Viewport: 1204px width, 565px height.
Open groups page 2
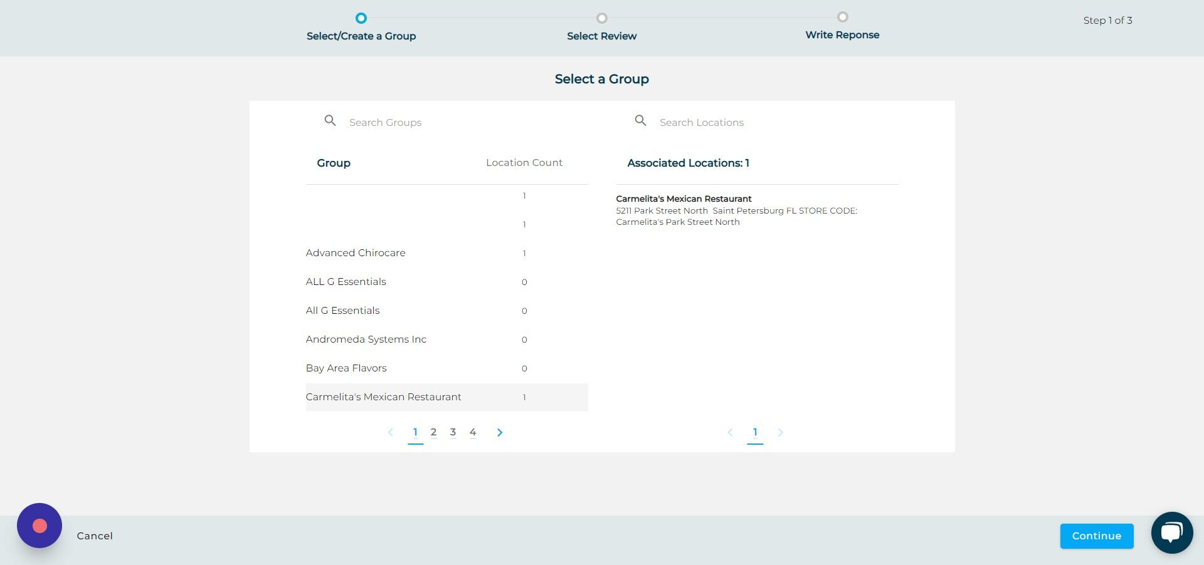click(x=433, y=432)
